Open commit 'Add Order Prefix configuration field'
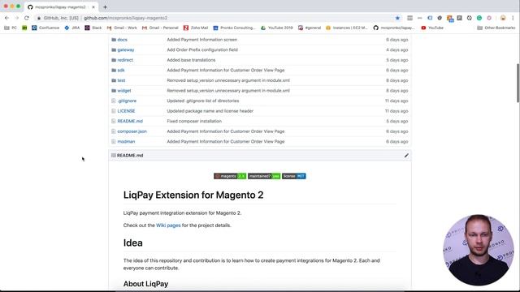This screenshot has width=520, height=292. point(202,50)
